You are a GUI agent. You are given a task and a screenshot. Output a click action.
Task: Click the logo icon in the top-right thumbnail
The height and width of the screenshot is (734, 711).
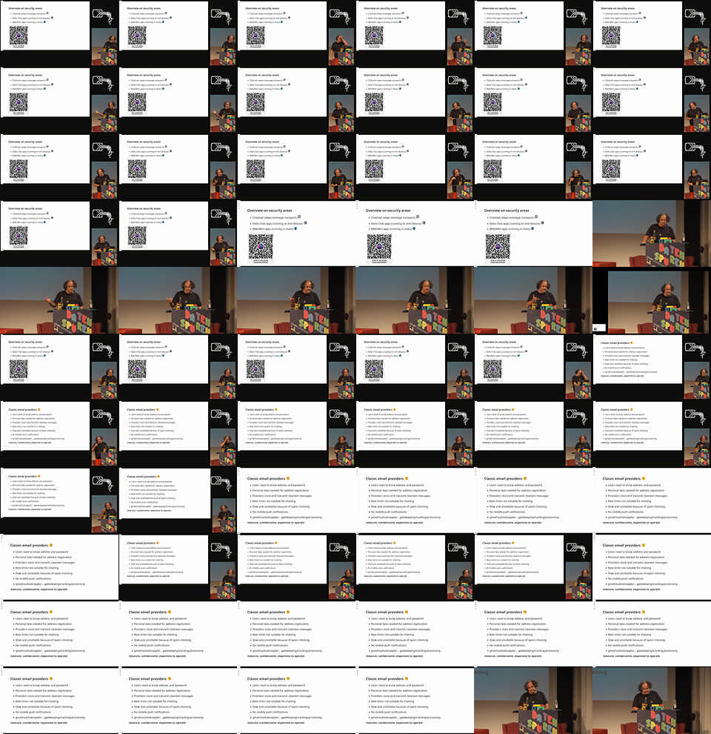(x=696, y=18)
